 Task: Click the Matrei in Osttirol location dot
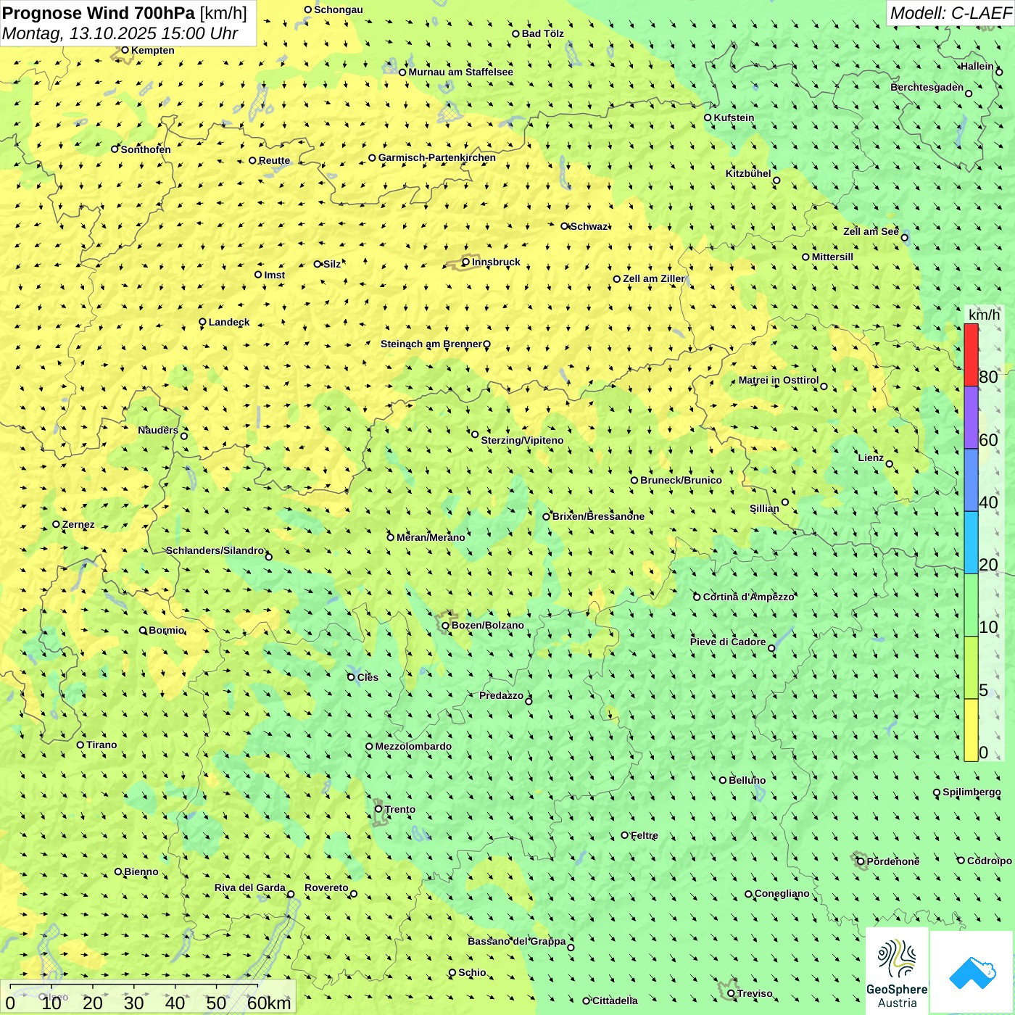click(824, 386)
